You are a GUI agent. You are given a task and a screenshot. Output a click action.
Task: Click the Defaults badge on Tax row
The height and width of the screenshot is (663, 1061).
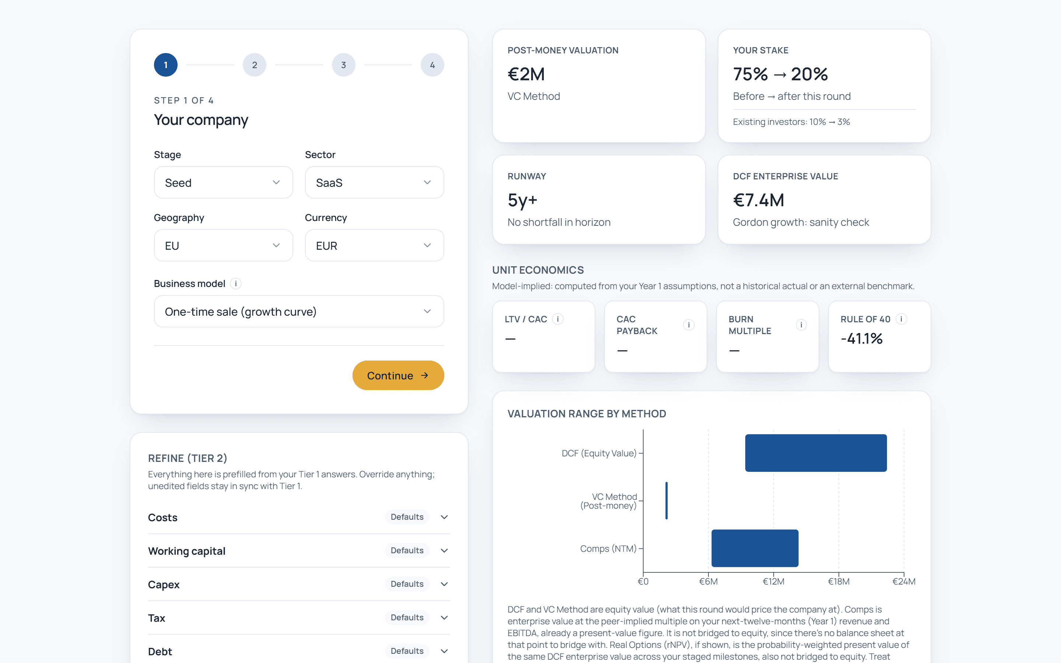(407, 617)
